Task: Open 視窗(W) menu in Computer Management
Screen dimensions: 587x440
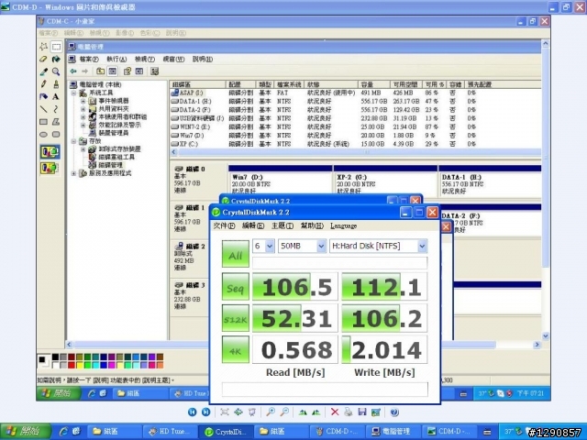Action: pyautogui.click(x=173, y=59)
